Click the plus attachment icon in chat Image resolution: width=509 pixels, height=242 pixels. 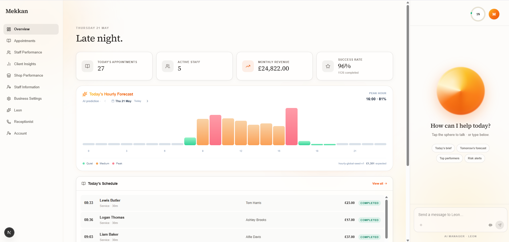[x=421, y=225]
